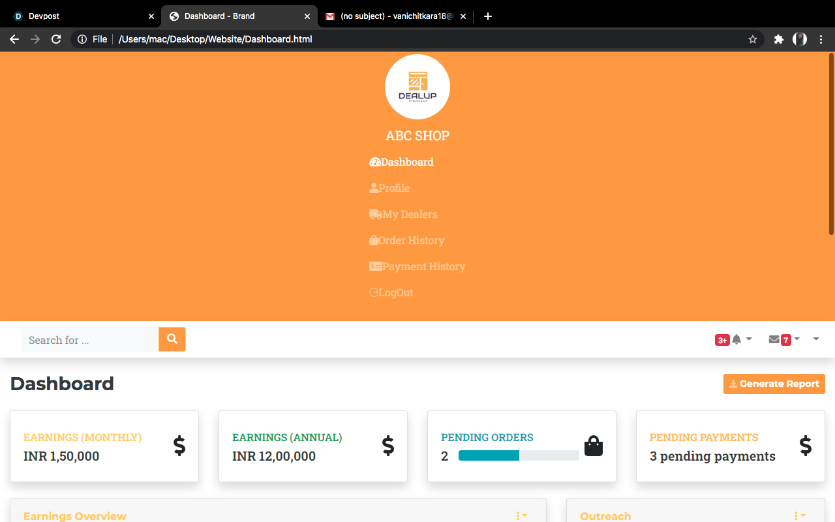Image resolution: width=835 pixels, height=522 pixels.
Task: Click the DealUp shop logo
Action: pos(417,86)
